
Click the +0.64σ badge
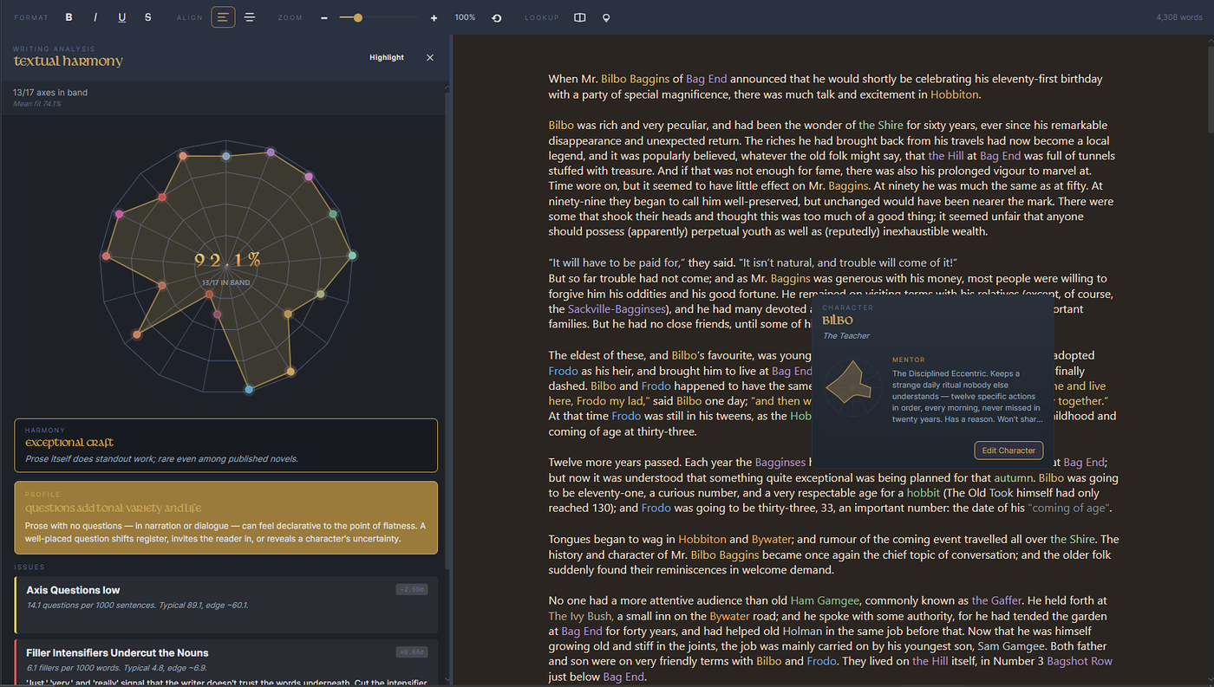[x=411, y=652]
